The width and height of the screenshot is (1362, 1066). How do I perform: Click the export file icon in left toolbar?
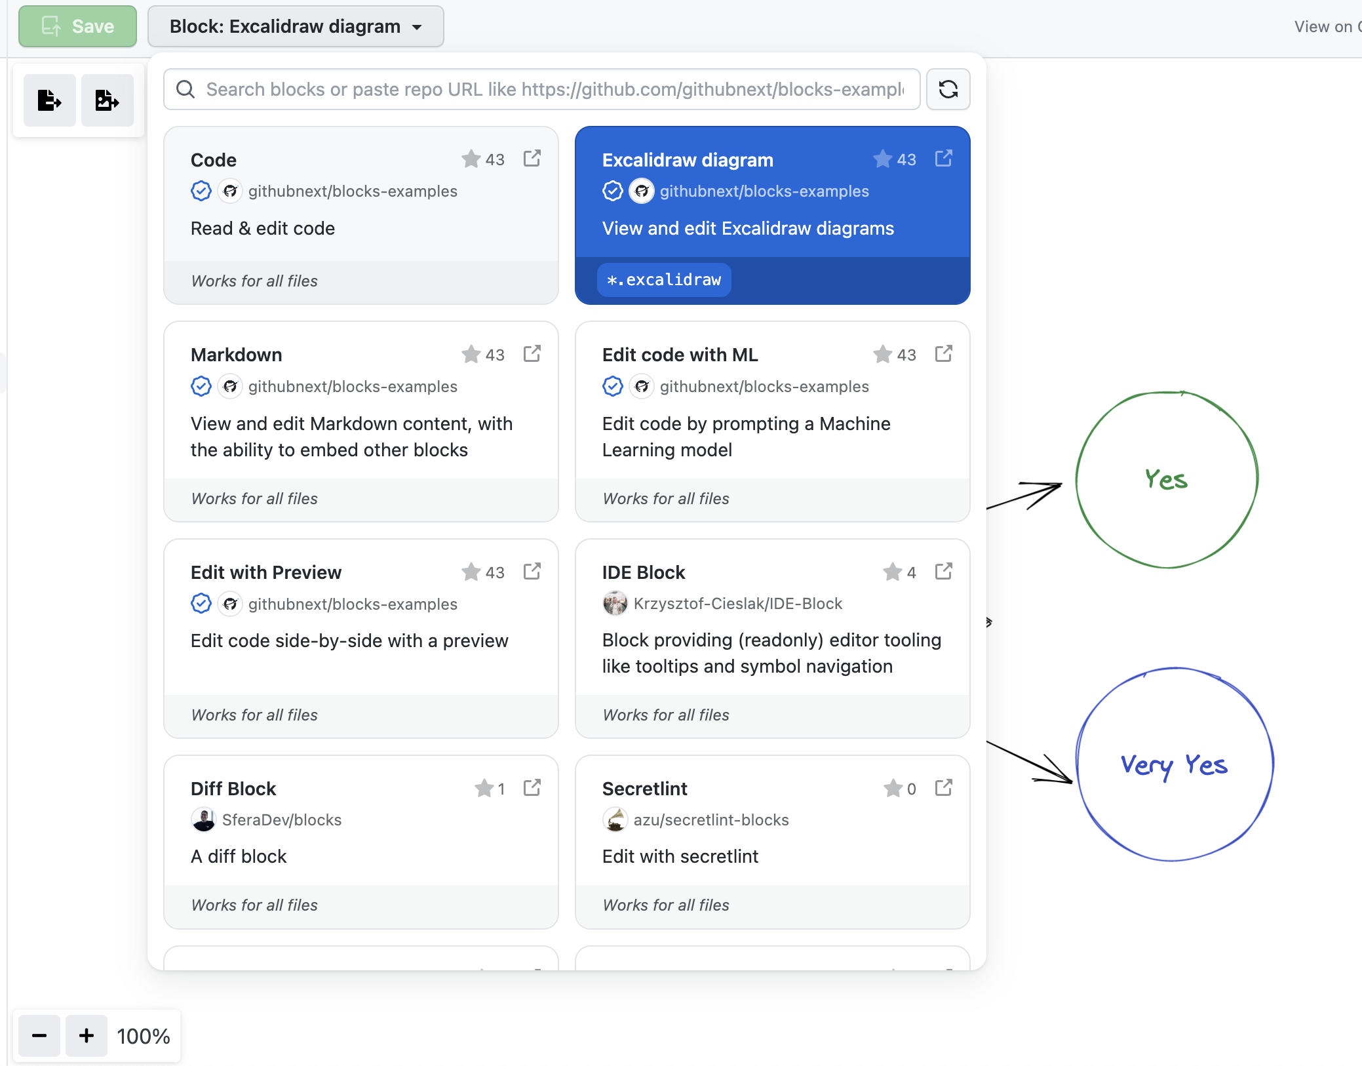click(x=49, y=100)
